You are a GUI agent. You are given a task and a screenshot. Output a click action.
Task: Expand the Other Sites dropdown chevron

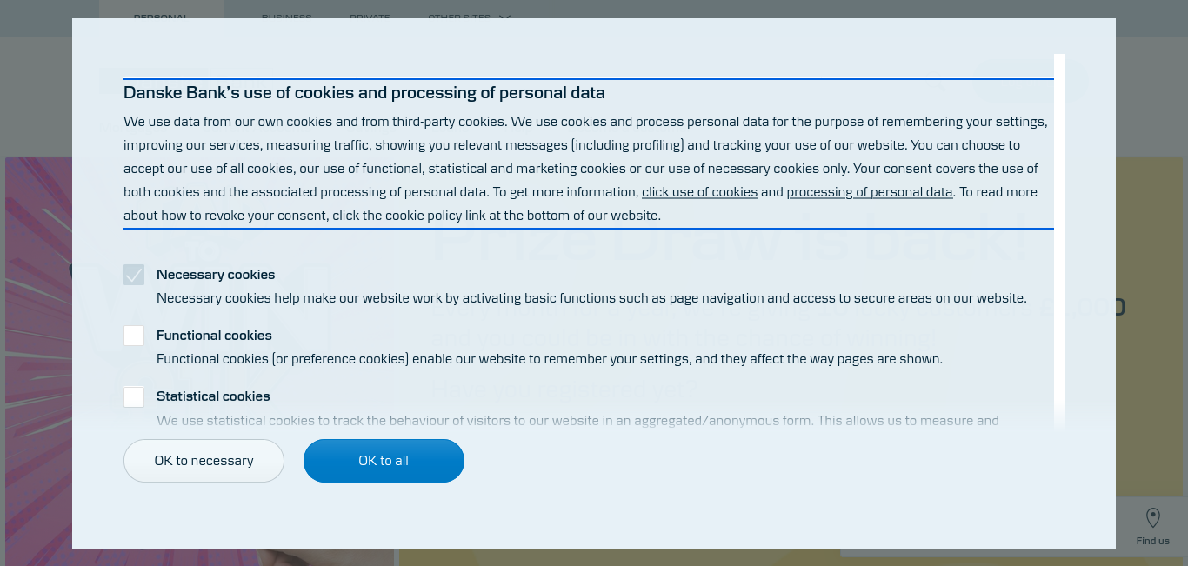[x=504, y=17]
